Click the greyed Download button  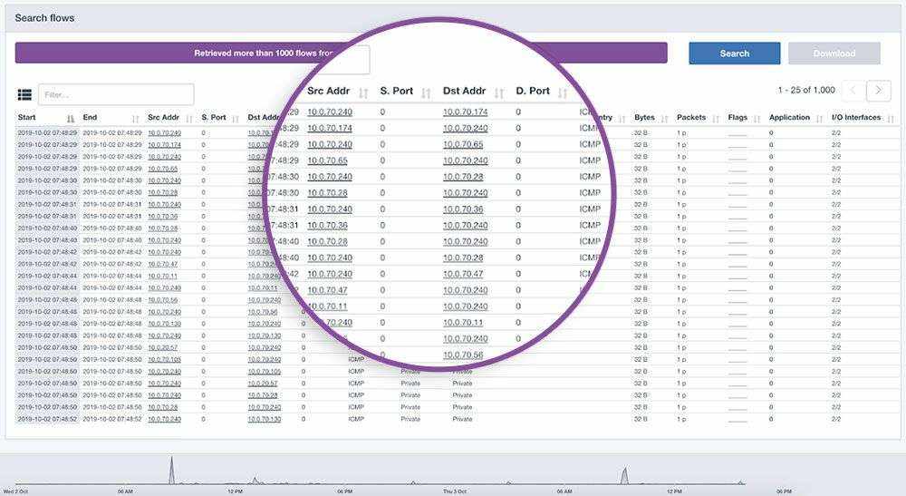click(x=834, y=53)
